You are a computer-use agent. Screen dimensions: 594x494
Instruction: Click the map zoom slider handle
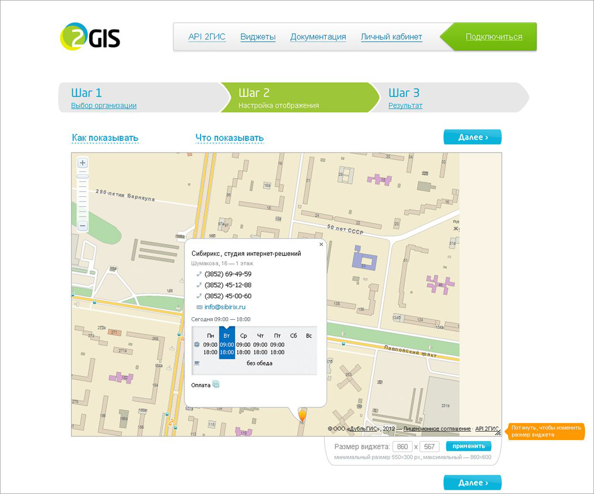coord(82,177)
